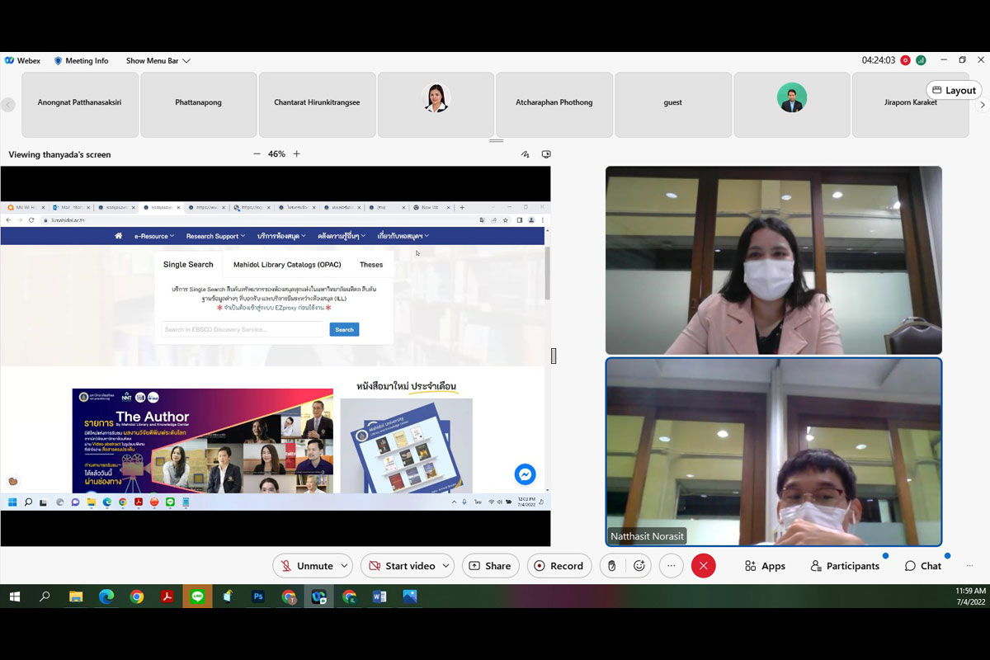990x660 pixels.
Task: Click the Meeting Info shield icon
Action: point(59,61)
